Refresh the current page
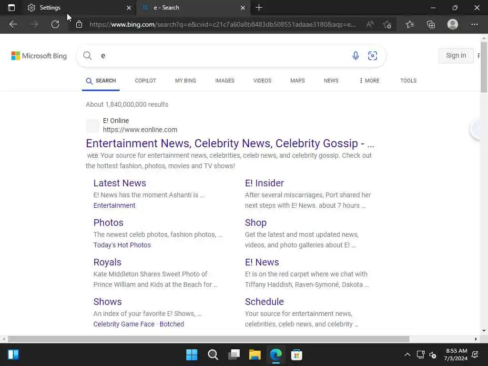488x366 pixels. tap(55, 24)
